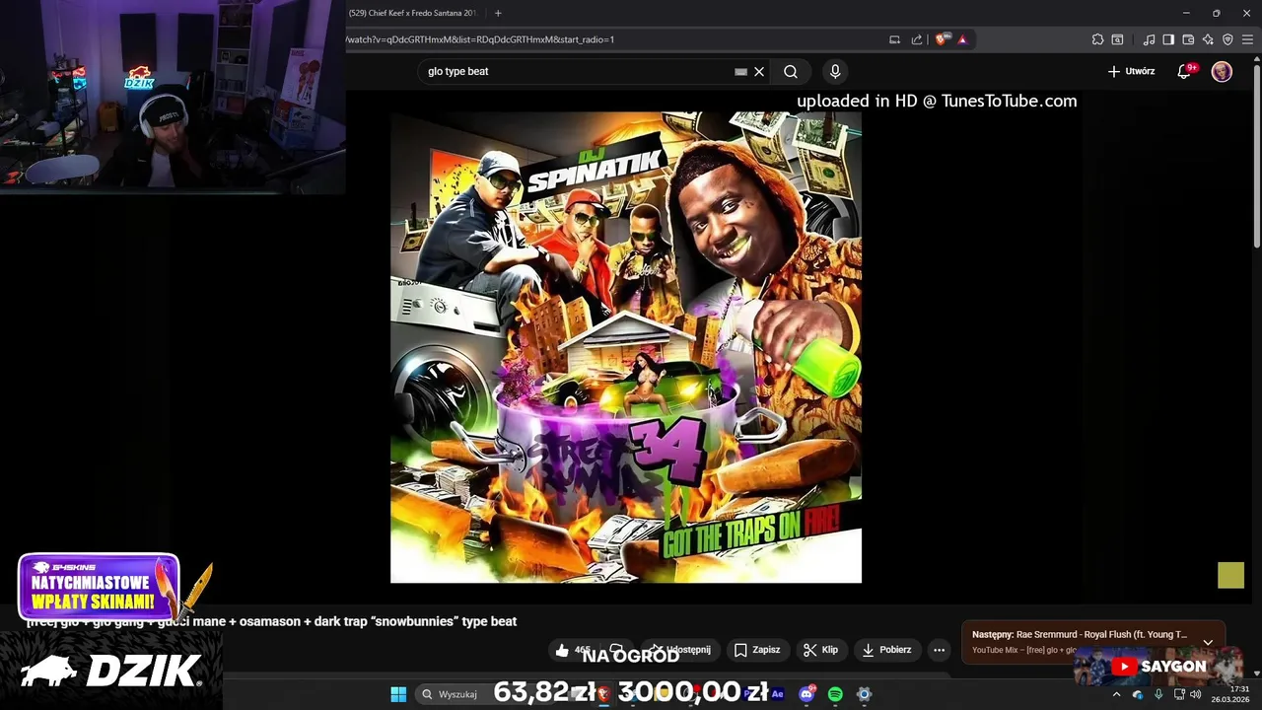Open After Effects from the taskbar
The width and height of the screenshot is (1262, 710).
coord(777,694)
